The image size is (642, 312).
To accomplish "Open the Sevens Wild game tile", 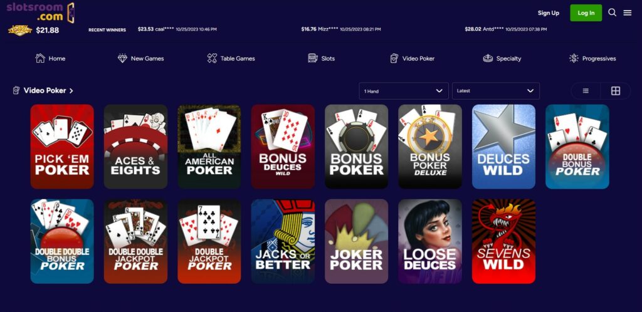I will pyautogui.click(x=503, y=241).
